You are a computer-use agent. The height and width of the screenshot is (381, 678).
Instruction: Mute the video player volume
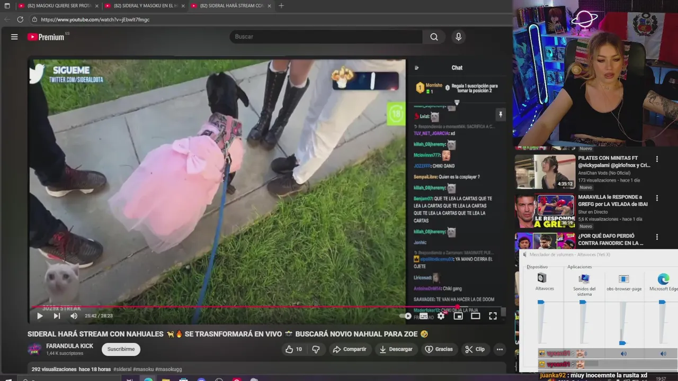click(x=74, y=316)
